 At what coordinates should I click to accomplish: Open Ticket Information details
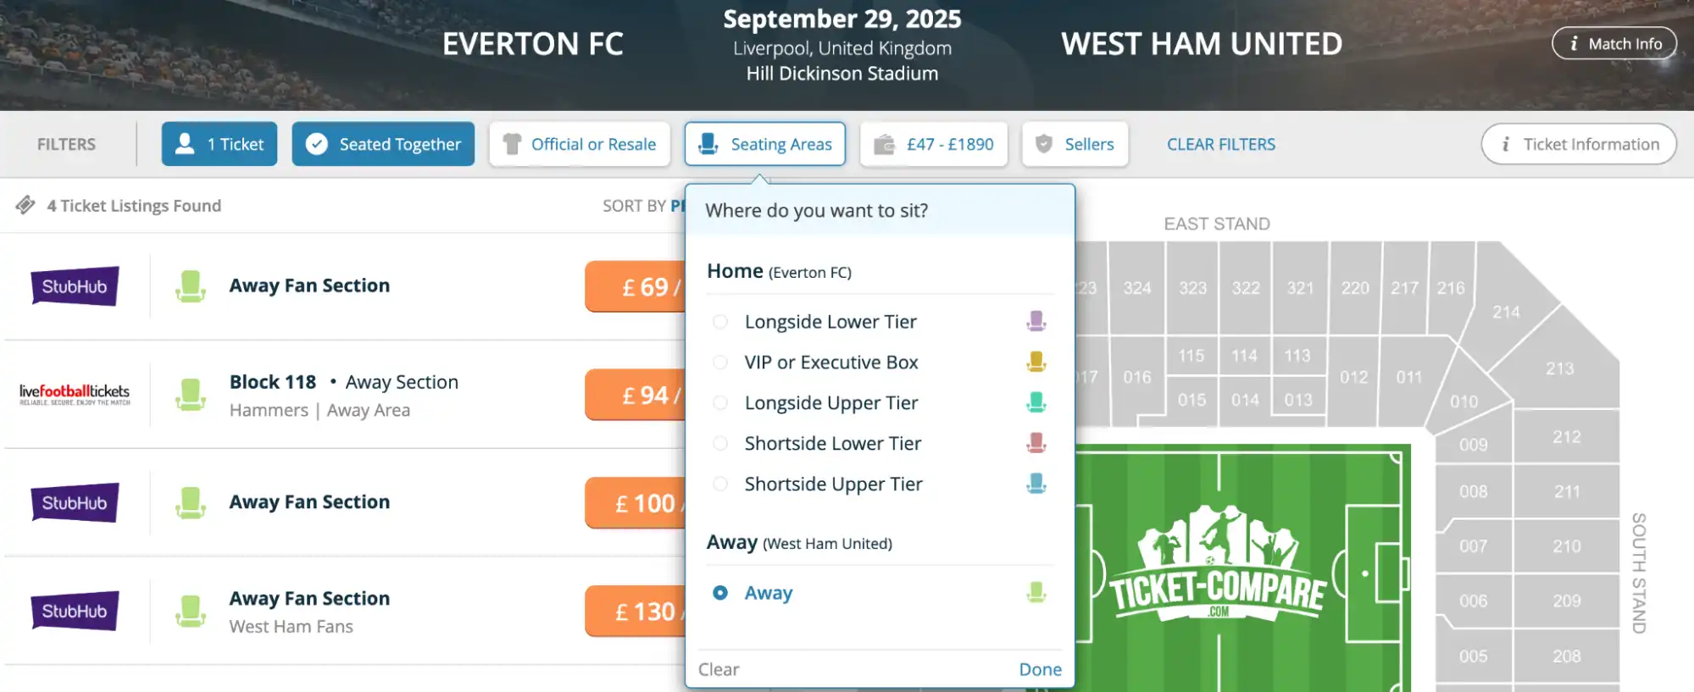click(1578, 144)
